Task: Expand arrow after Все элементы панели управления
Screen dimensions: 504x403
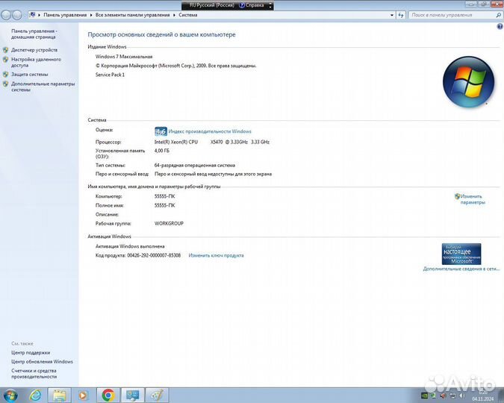Action: [x=174, y=15]
